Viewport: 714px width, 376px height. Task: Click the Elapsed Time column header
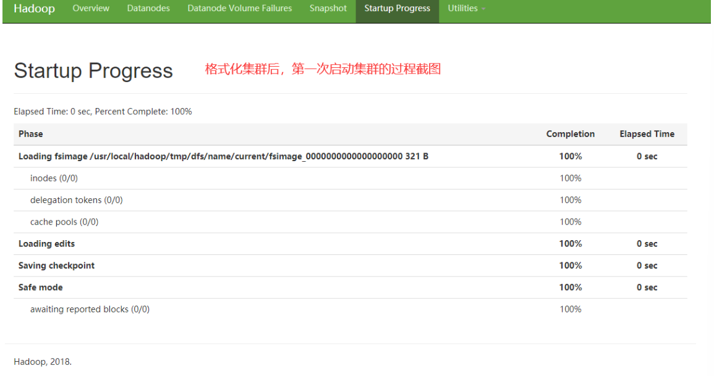tap(647, 134)
